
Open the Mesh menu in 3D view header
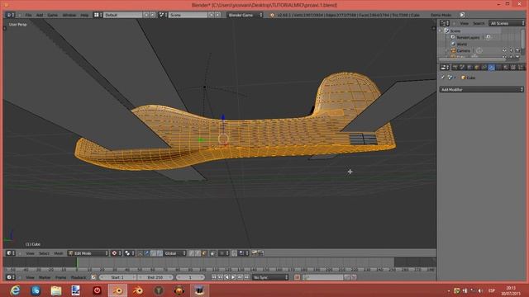(x=59, y=253)
